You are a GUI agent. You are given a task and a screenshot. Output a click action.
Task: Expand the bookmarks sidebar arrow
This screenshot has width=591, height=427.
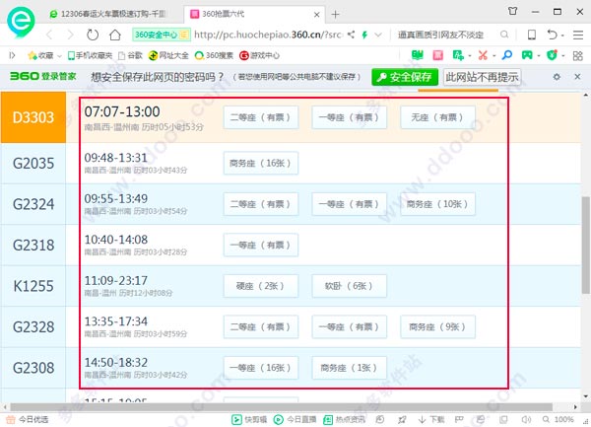[13, 55]
